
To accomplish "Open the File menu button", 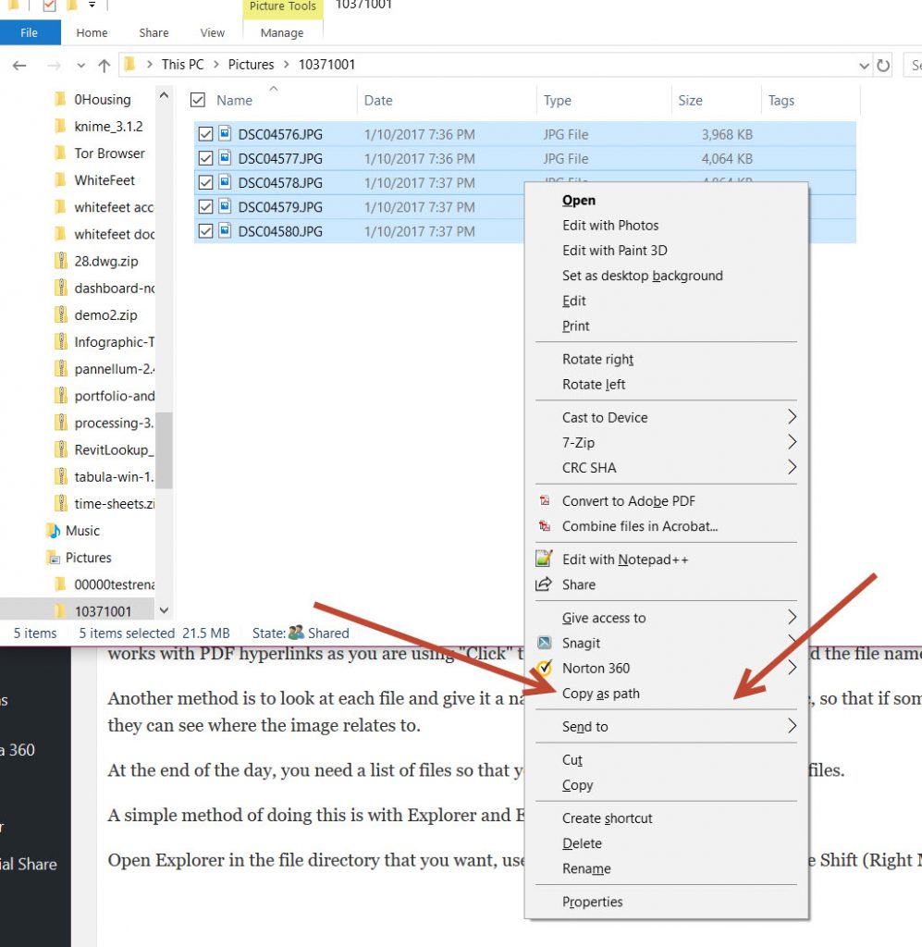I will click(x=30, y=32).
